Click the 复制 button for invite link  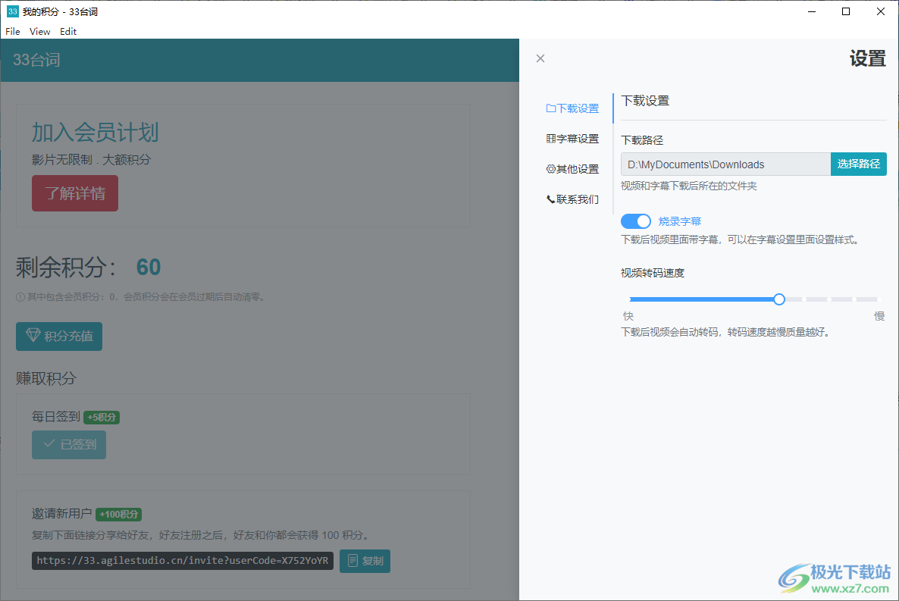click(365, 561)
